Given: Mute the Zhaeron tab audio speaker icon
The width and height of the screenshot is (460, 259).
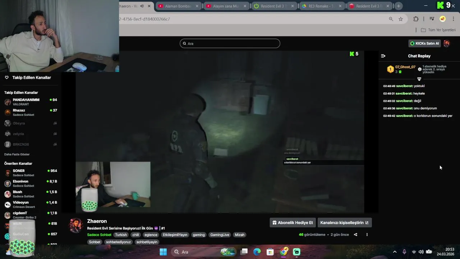Looking at the screenshot, I should [142, 6].
